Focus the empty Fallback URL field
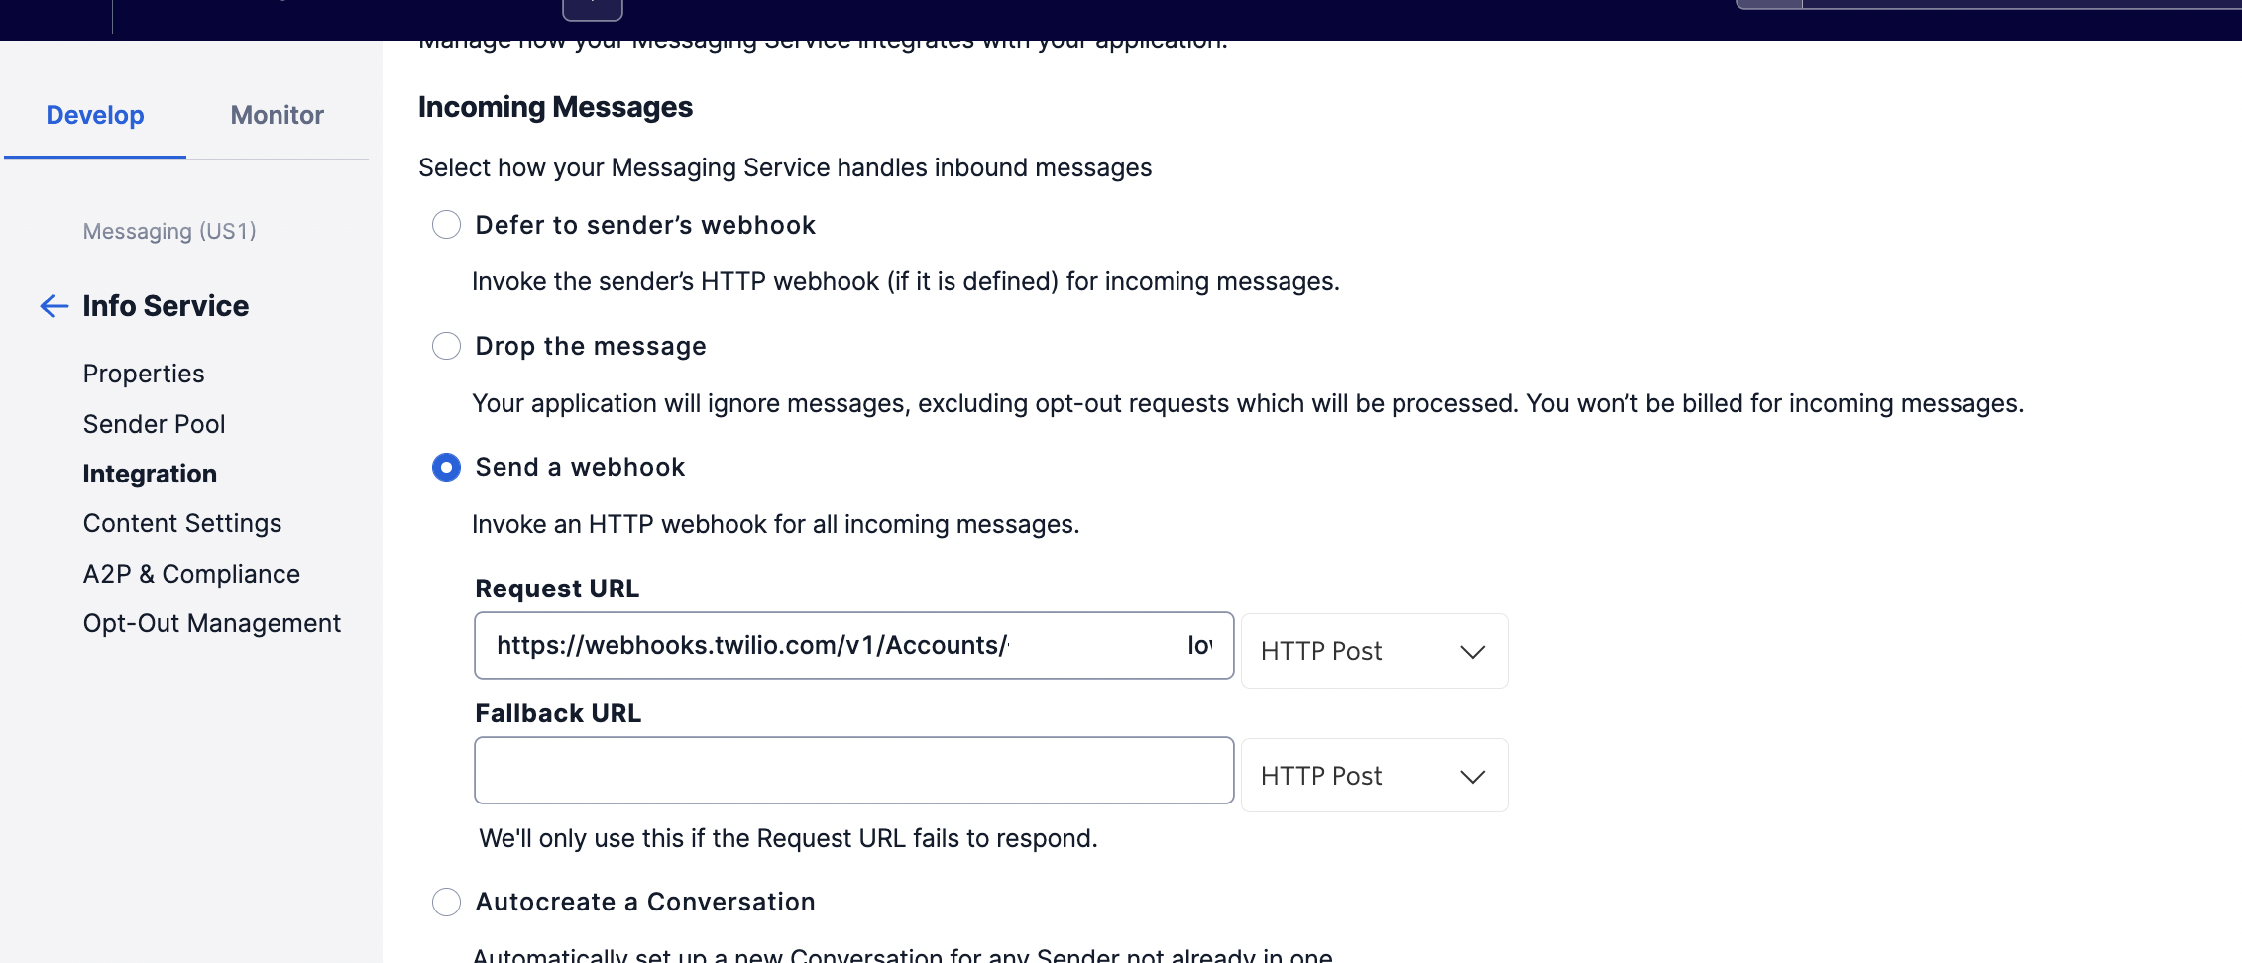Screen dimensions: 2242x963 (853, 770)
